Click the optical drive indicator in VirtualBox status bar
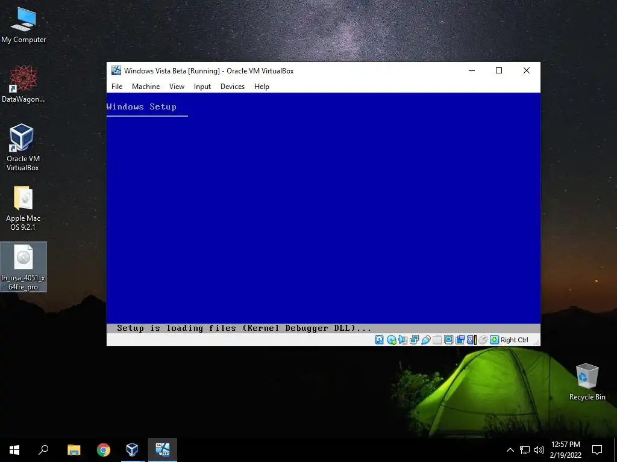 (x=391, y=340)
